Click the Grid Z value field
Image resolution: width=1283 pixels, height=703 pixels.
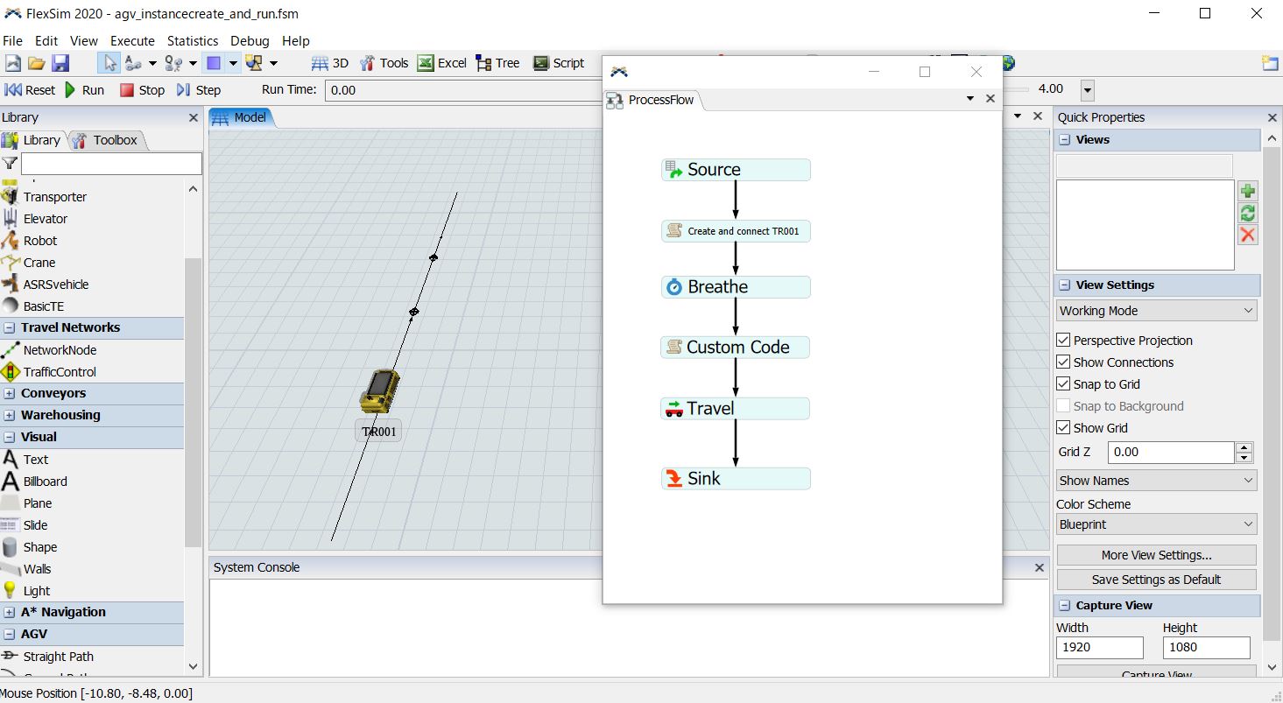click(1169, 453)
